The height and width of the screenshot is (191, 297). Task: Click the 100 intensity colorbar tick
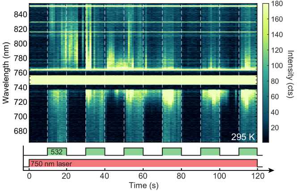(x=277, y=66)
